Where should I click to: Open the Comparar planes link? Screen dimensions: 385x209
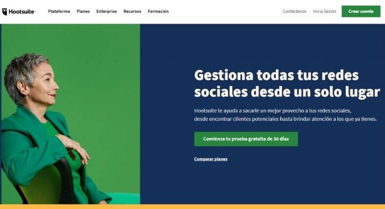(211, 159)
